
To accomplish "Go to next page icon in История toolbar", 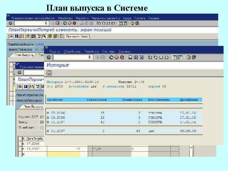I will pyautogui.click(x=161, y=57).
